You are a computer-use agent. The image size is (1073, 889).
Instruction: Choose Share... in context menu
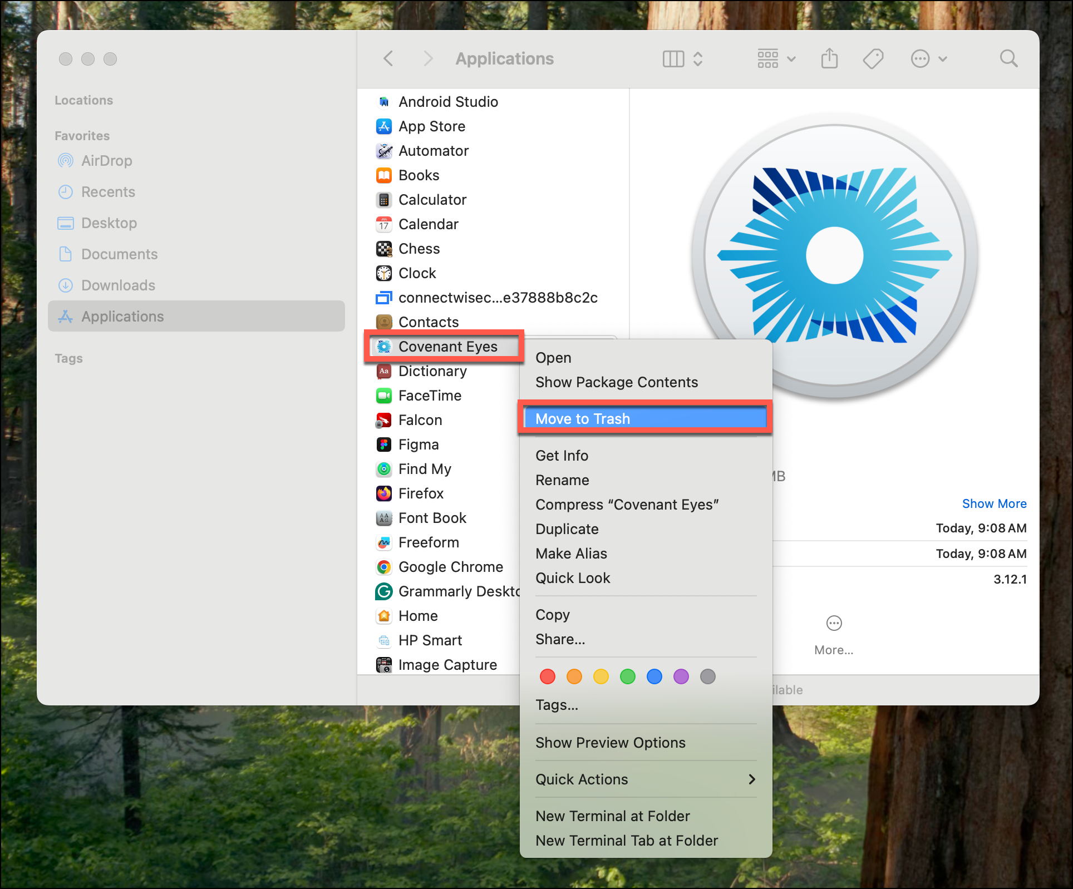tap(646, 639)
